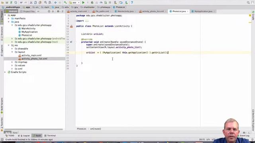The height and width of the screenshot is (143, 255).
Task: Click onCreate() in editor breadcrumb
Action: (96, 129)
